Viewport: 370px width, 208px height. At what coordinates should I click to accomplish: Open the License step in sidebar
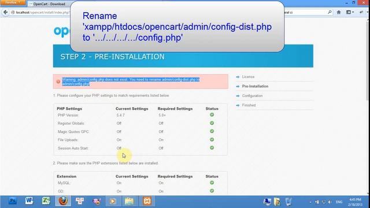(248, 77)
